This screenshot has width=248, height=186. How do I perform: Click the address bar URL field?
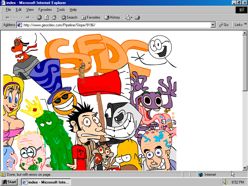click(x=117, y=25)
